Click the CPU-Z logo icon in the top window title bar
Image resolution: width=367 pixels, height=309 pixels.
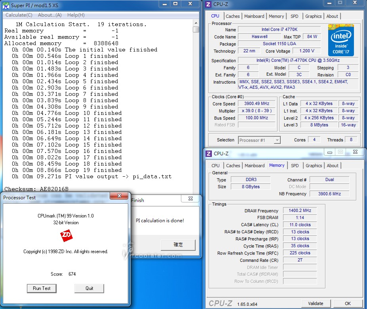pos(208,4)
